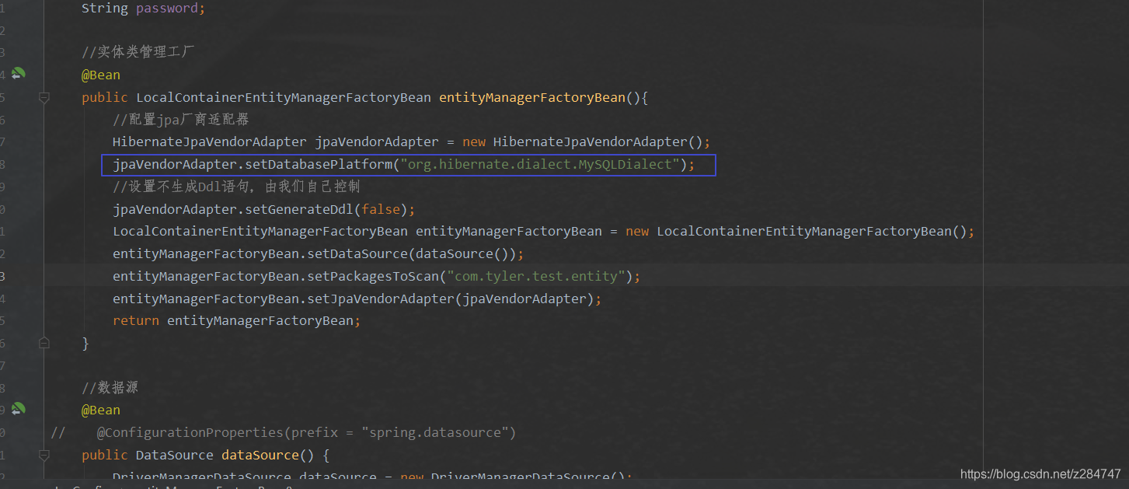Click 'new HibernateJpaVendorAdapter()' constructor call
The height and width of the screenshot is (489, 1129).
[x=583, y=141]
